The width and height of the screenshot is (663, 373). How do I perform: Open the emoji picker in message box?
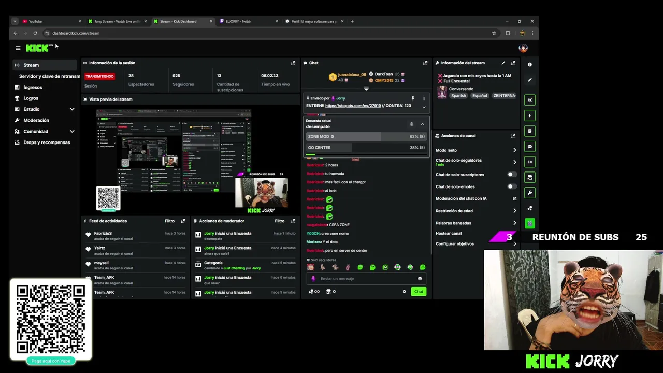tap(420, 279)
